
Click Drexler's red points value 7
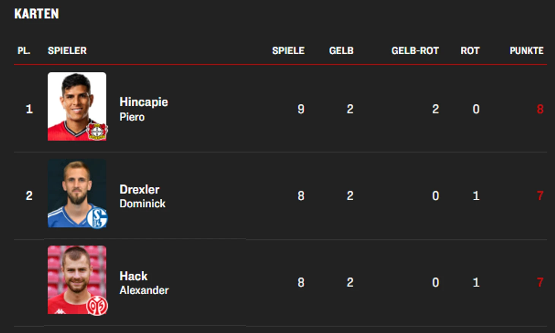point(540,196)
